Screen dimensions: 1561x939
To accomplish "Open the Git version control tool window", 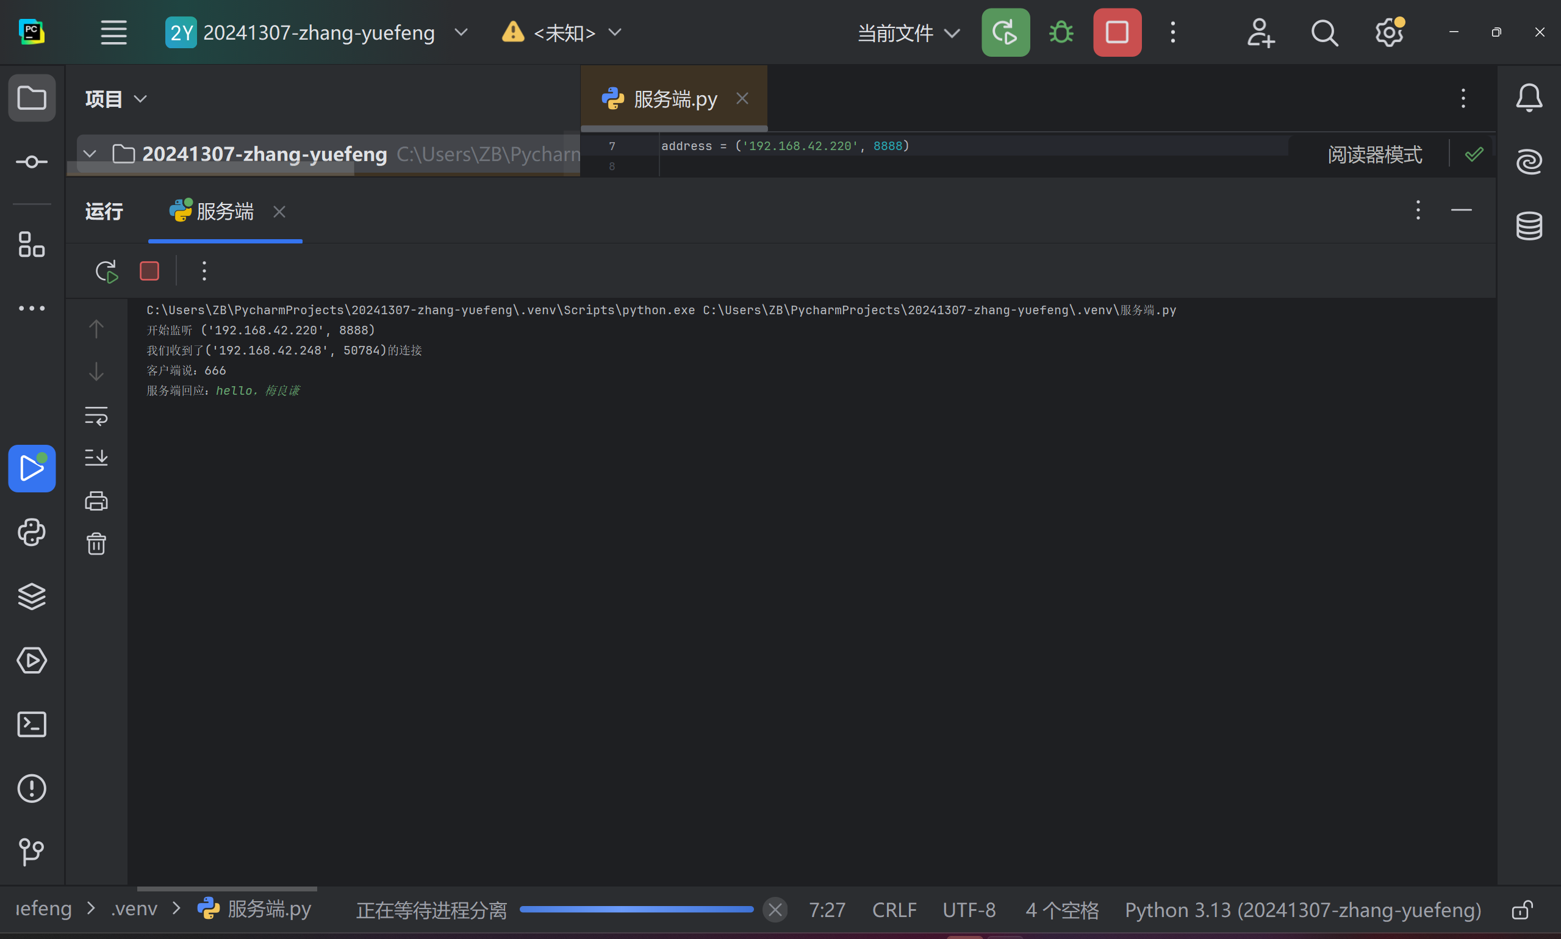I will tap(32, 852).
